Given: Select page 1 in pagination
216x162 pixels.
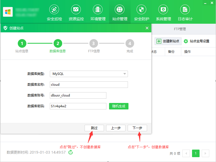Looking at the screenshot, I should [x=196, y=153].
